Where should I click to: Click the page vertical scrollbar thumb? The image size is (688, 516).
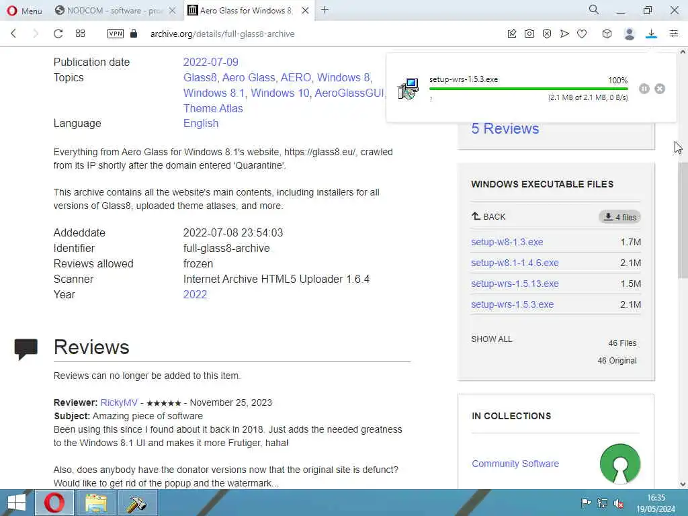[x=683, y=220]
